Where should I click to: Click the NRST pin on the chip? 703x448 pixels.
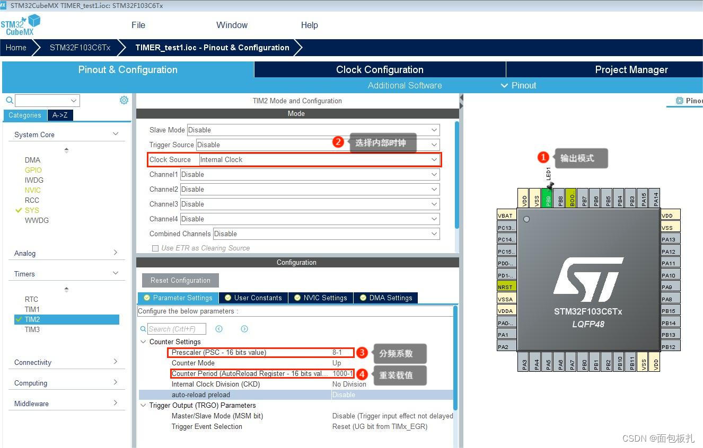click(x=506, y=287)
